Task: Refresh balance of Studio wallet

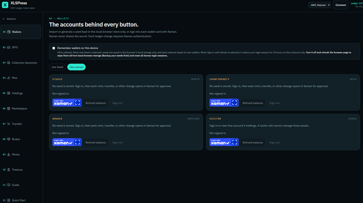Action: click(96, 103)
